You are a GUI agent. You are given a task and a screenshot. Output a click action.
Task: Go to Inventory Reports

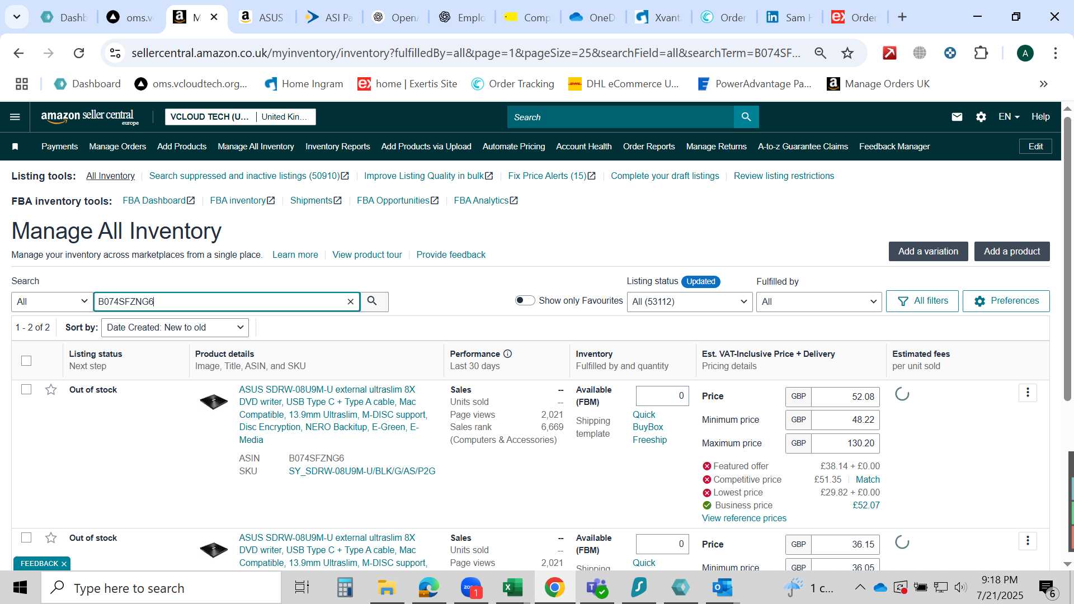338,147
